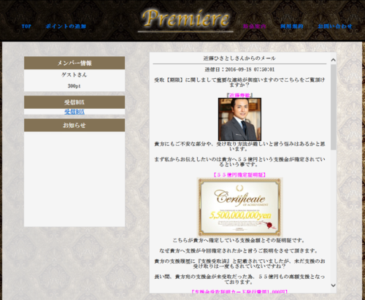Viewport: 365px width, 300px height.
Task: Open the 5,500,000,000yen certificate image
Action: [x=239, y=207]
